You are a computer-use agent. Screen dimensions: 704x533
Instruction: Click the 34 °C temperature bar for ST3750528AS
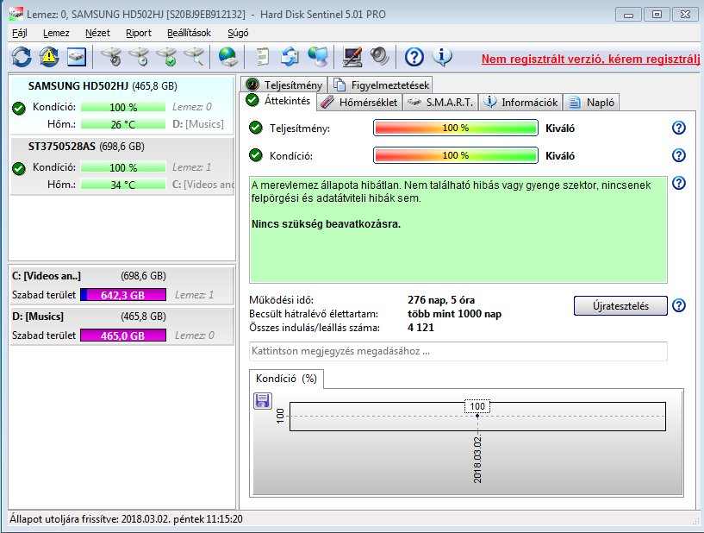[x=123, y=185]
